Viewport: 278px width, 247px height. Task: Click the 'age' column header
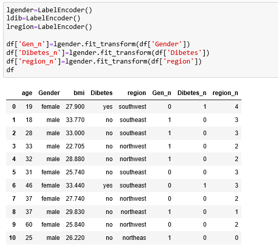coord(27,93)
